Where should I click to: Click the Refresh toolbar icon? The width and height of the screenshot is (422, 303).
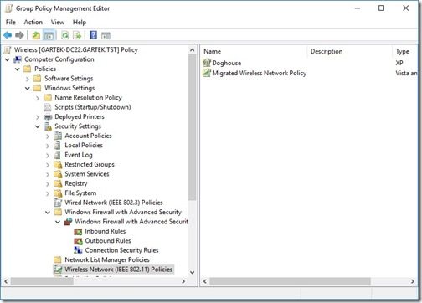pyautogui.click(x=65, y=35)
